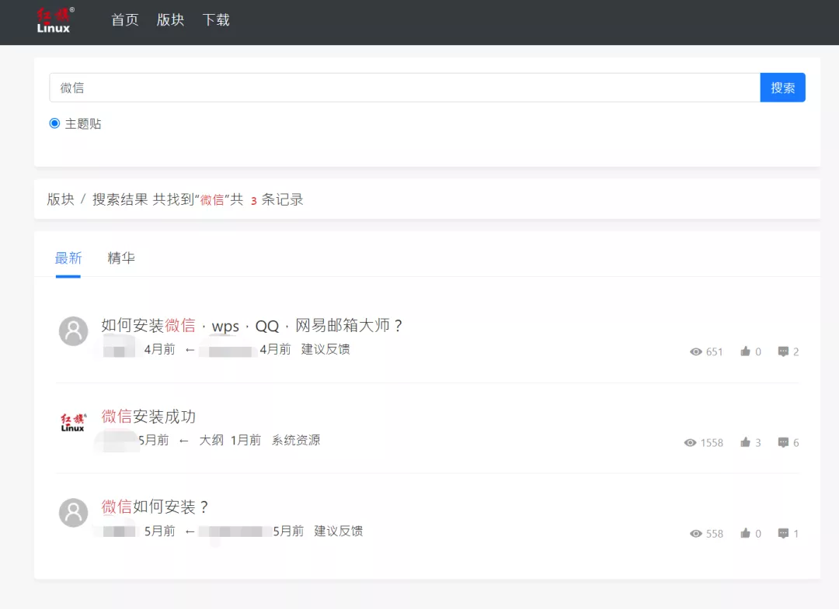839x609 pixels.
Task: Click the 系统资源 category tag
Action: click(x=296, y=440)
